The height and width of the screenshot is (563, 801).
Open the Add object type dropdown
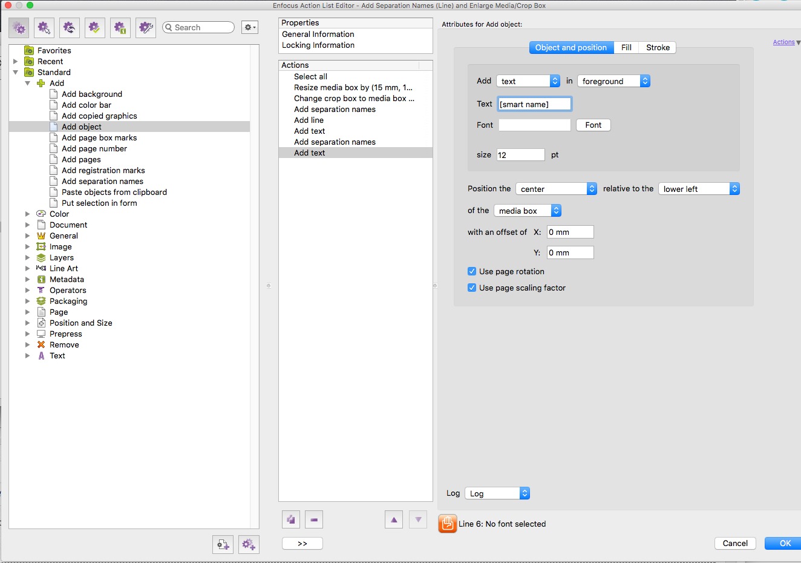point(528,81)
